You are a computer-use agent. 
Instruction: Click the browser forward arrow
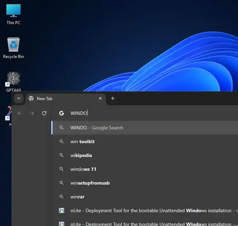point(32,113)
